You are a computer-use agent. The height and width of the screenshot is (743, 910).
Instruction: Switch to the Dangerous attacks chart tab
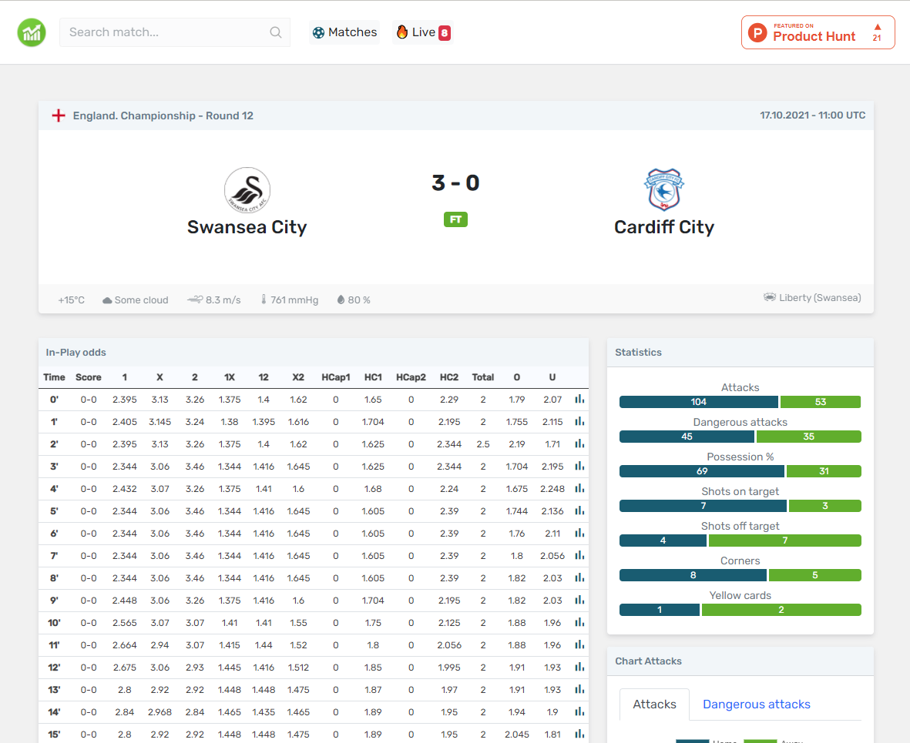click(756, 705)
